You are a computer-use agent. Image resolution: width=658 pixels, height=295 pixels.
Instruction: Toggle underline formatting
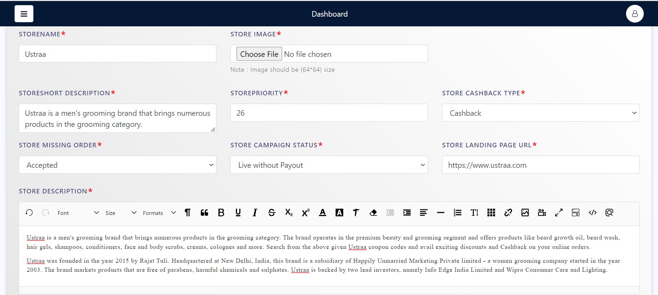[x=238, y=212]
